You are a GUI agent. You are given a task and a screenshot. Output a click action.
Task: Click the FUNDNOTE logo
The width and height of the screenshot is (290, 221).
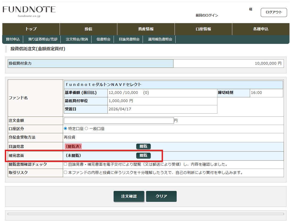coord(29,11)
